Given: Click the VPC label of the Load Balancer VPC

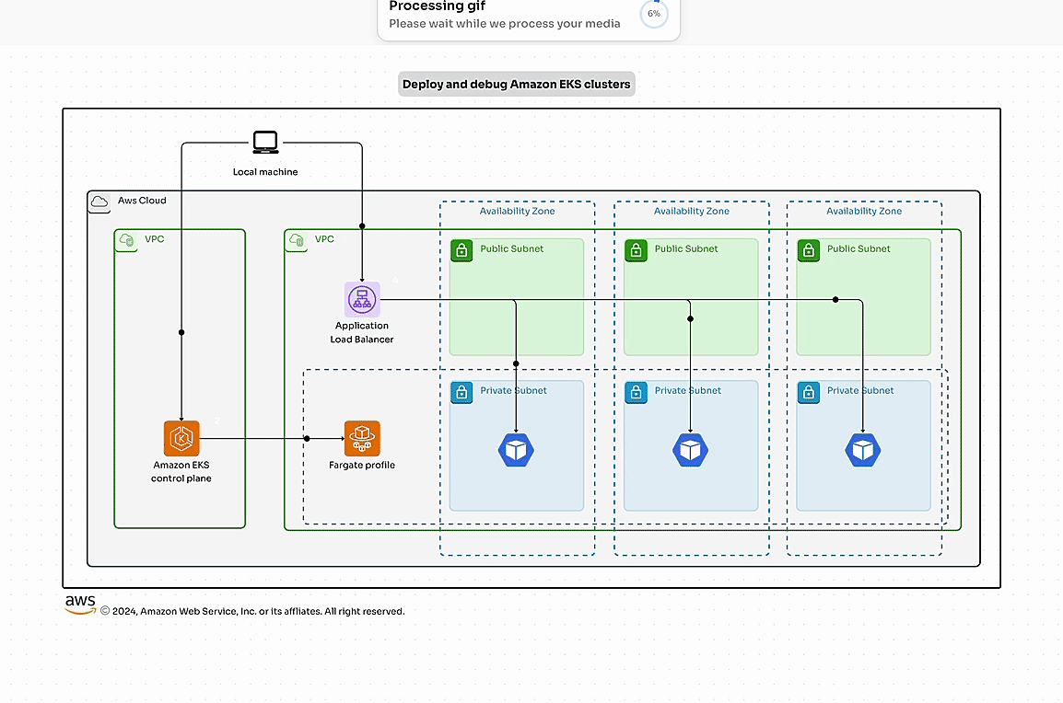Looking at the screenshot, I should [x=325, y=239].
